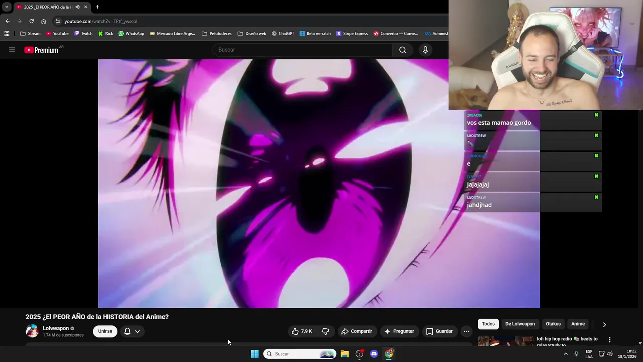Open options menu for lofi hip hop radio
643x362 pixels.
[x=610, y=340]
